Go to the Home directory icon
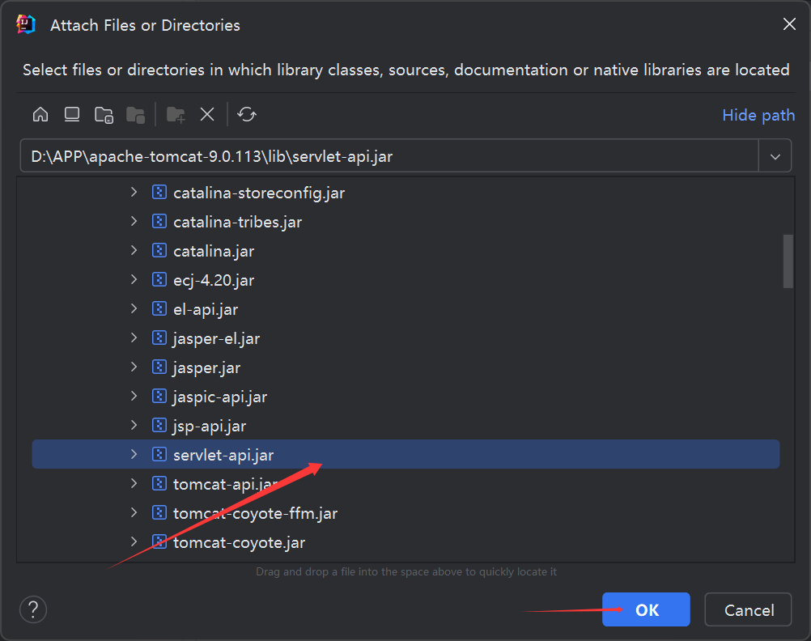811x641 pixels. 40,114
